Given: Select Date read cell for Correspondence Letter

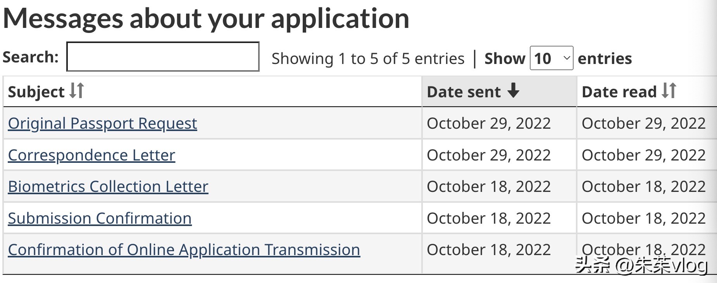Looking at the screenshot, I should coord(643,155).
